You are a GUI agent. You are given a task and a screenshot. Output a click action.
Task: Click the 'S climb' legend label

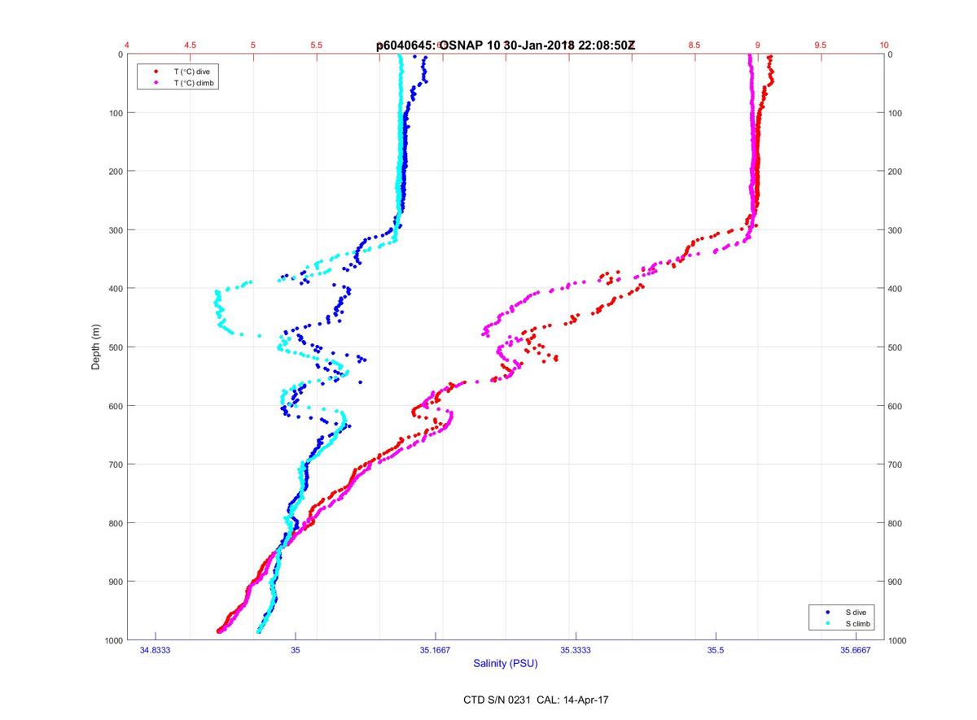(x=859, y=623)
